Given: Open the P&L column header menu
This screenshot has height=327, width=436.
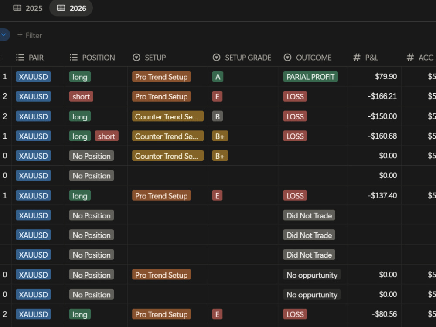Looking at the screenshot, I should pos(366,58).
